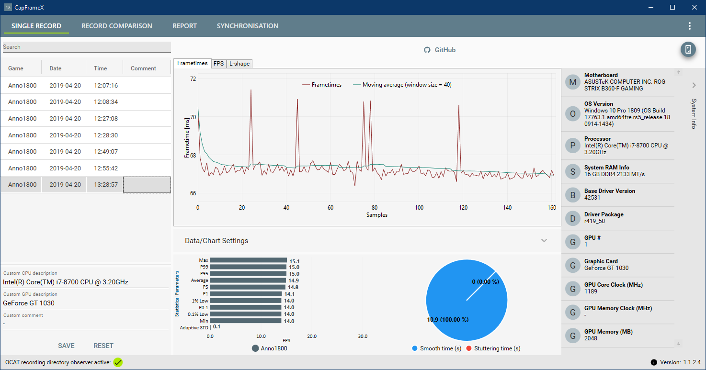Image resolution: width=706 pixels, height=370 pixels.
Task: Sort records by Time column header
Action: 101,68
